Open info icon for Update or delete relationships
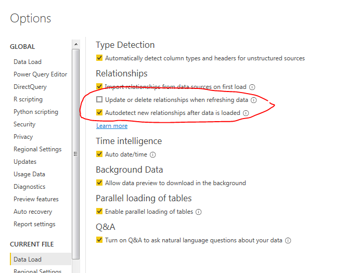 (253, 100)
